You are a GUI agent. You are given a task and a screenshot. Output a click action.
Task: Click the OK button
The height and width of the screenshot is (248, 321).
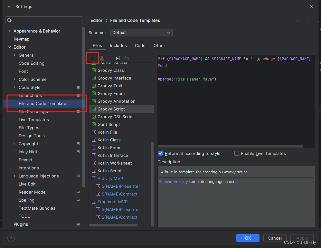[248, 238]
